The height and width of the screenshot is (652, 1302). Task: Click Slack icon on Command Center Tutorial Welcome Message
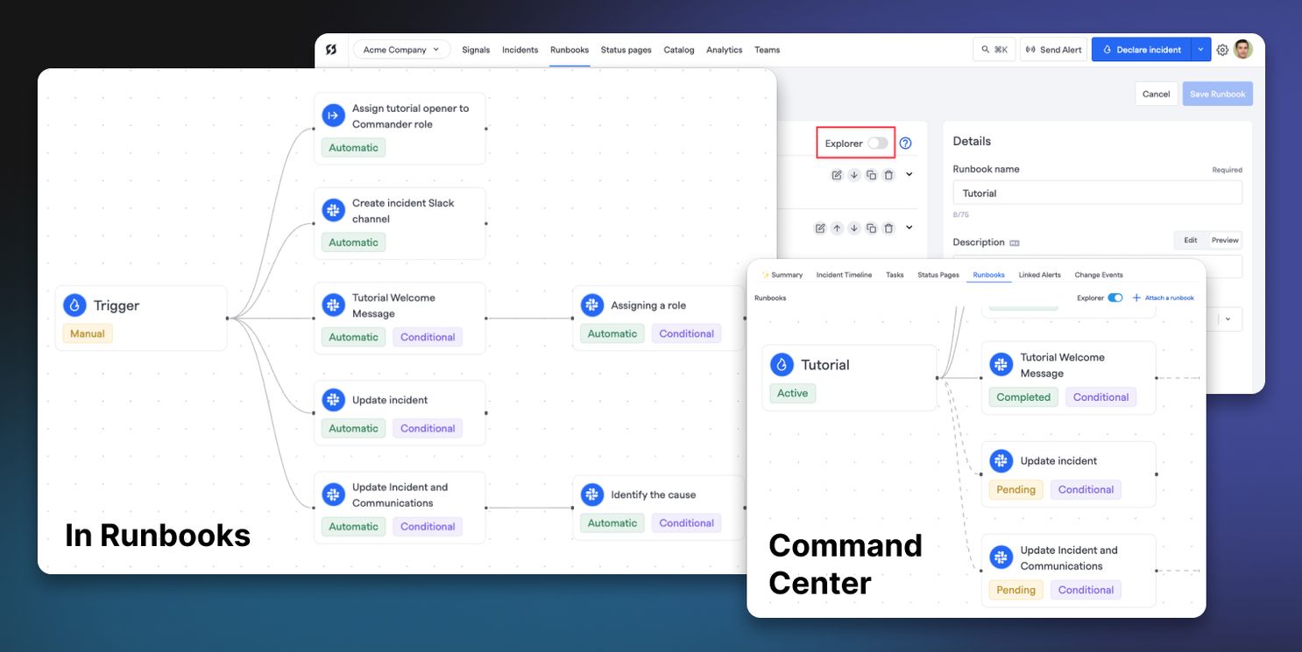1001,365
